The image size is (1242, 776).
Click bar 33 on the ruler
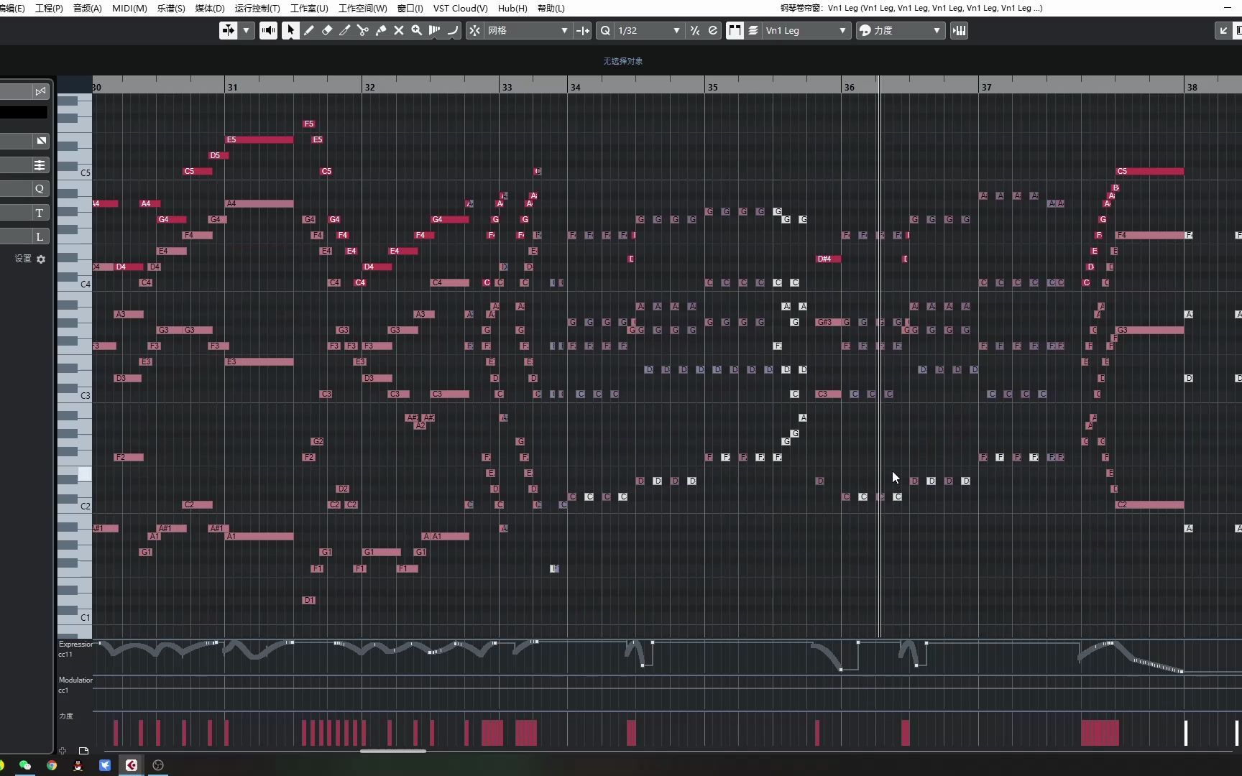507,87
